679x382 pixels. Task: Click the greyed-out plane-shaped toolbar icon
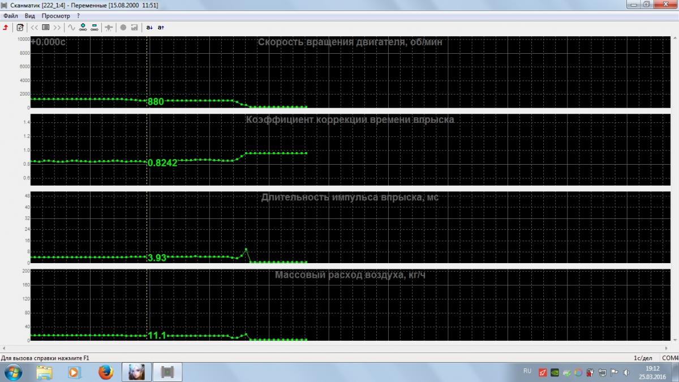pyautogui.click(x=109, y=27)
